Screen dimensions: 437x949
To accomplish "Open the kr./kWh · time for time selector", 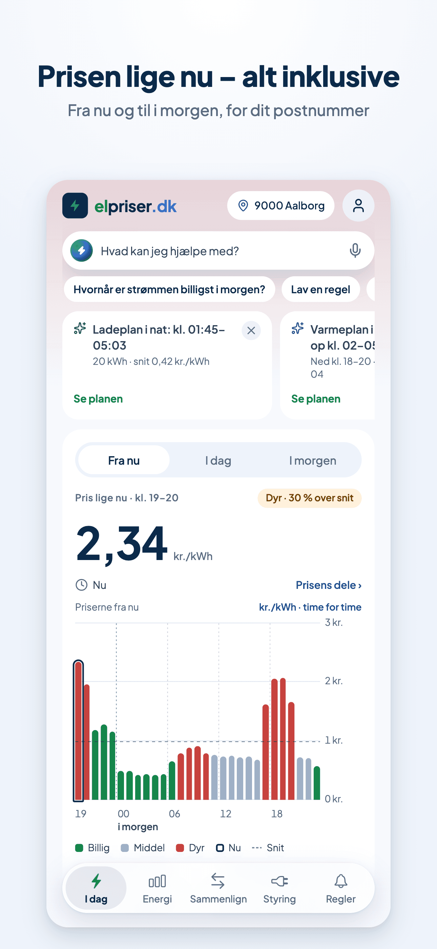I will [x=310, y=607].
